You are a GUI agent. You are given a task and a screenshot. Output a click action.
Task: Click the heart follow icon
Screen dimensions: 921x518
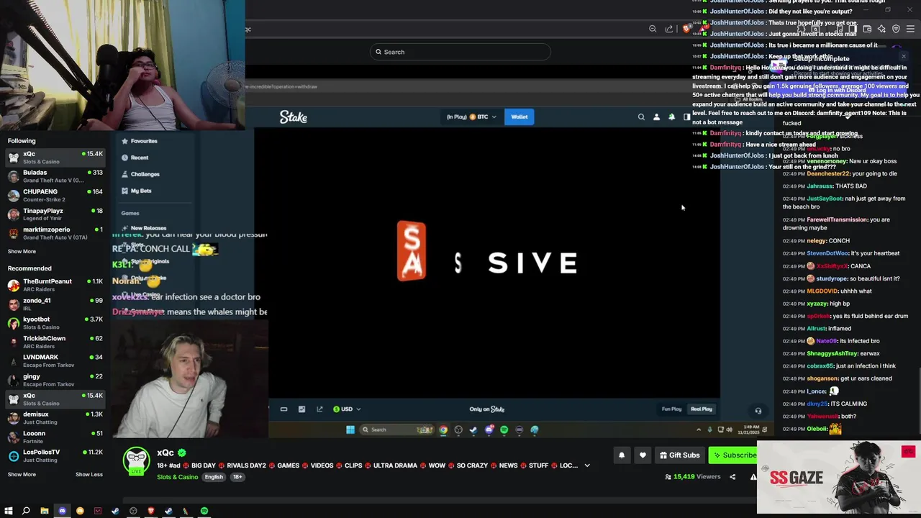(x=643, y=455)
